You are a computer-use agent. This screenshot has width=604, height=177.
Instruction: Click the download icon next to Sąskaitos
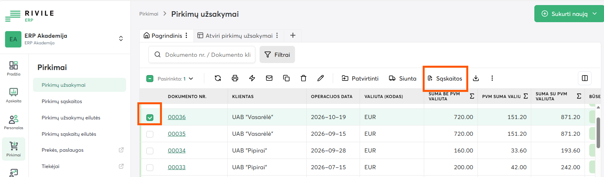pyautogui.click(x=476, y=78)
